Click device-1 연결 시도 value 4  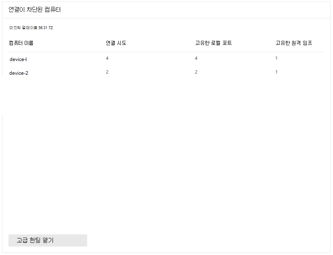pos(107,59)
